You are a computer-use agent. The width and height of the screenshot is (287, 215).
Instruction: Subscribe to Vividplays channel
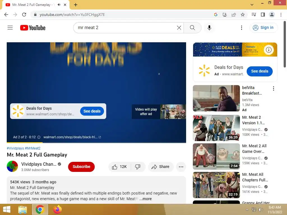pos(81,167)
